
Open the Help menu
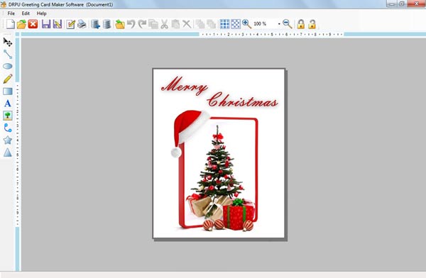(42, 13)
